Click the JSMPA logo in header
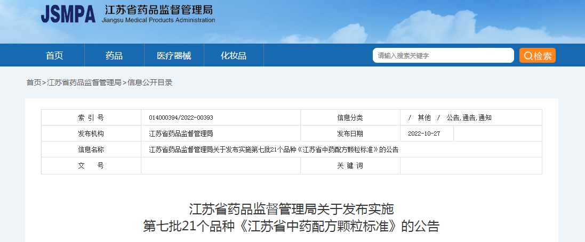 [x=68, y=14]
